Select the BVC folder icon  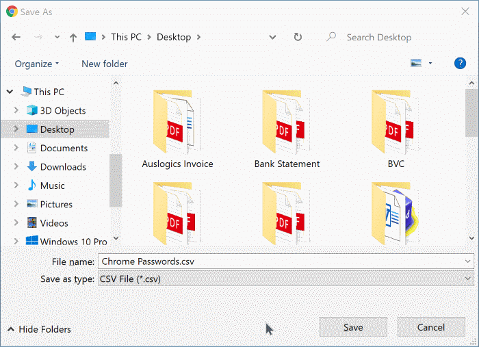pos(396,122)
